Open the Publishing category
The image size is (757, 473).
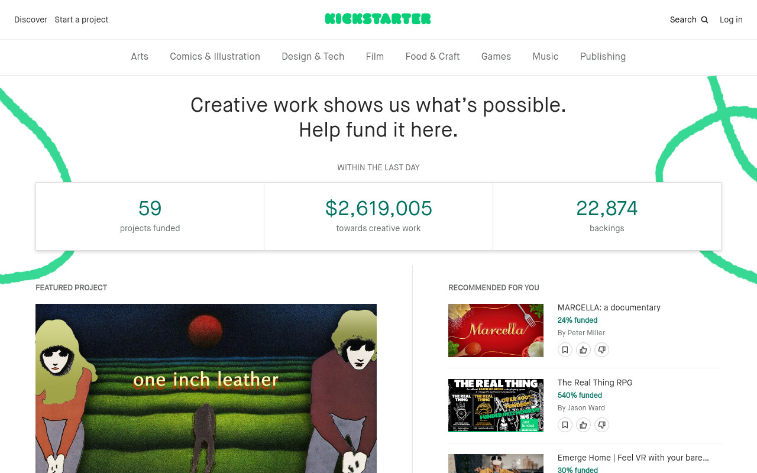(603, 57)
